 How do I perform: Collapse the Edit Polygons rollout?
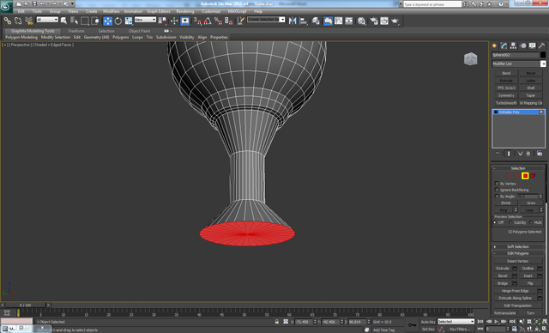pyautogui.click(x=518, y=253)
